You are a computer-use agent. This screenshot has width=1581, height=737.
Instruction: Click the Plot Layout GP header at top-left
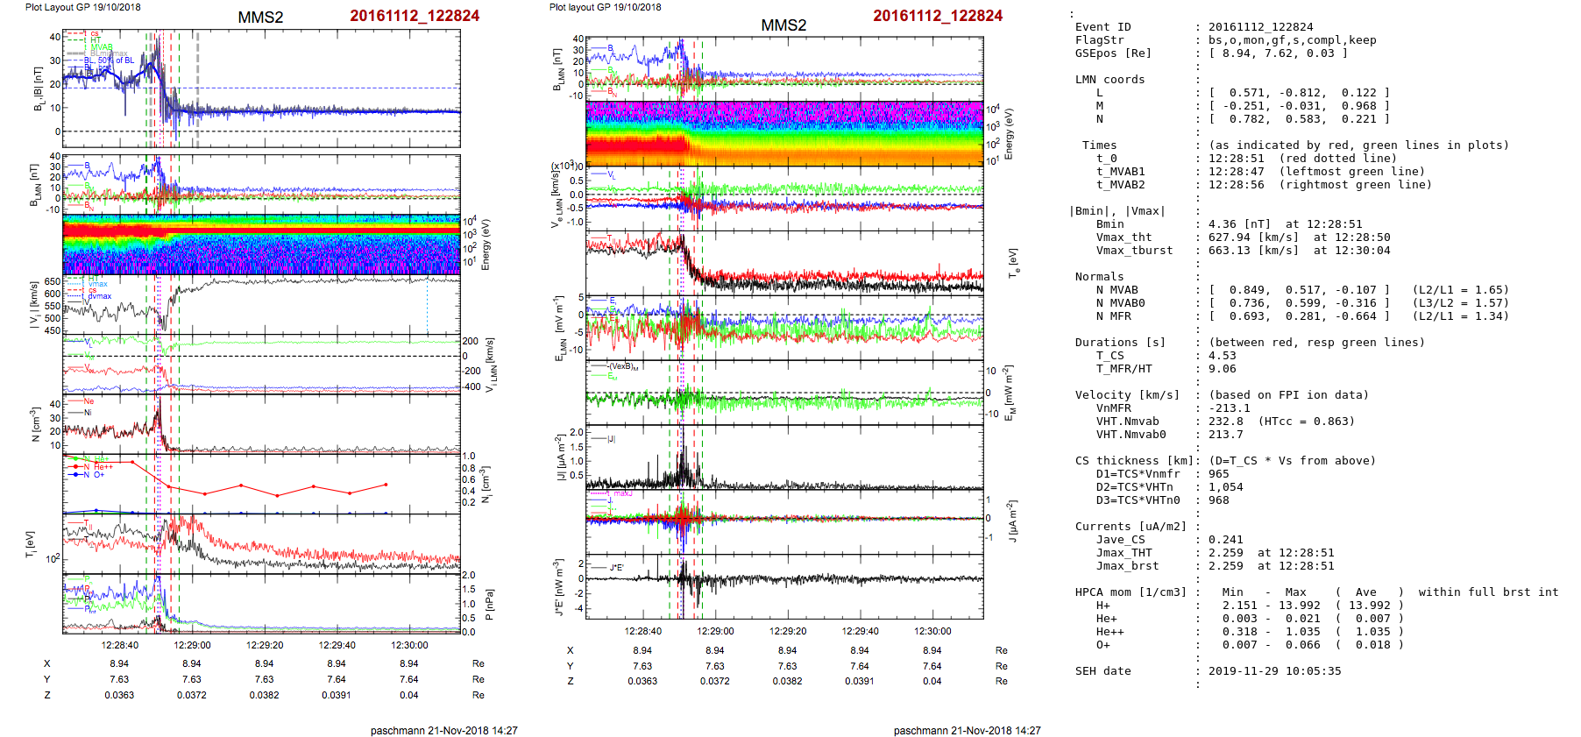(x=82, y=7)
